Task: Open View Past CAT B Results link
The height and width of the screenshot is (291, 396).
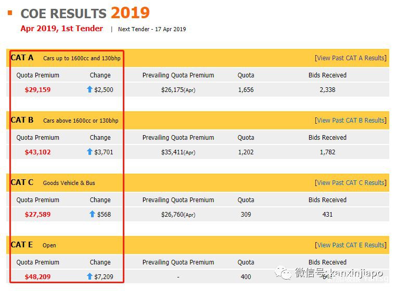Action: [351, 121]
